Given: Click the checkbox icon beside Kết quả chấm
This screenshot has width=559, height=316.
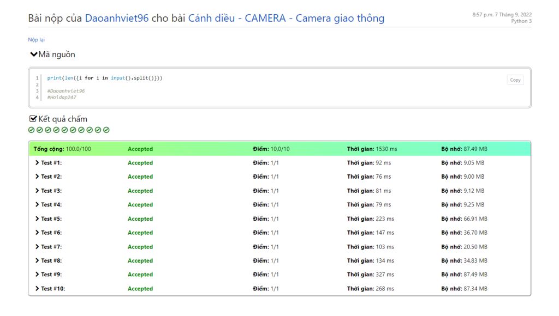Looking at the screenshot, I should pos(33,119).
